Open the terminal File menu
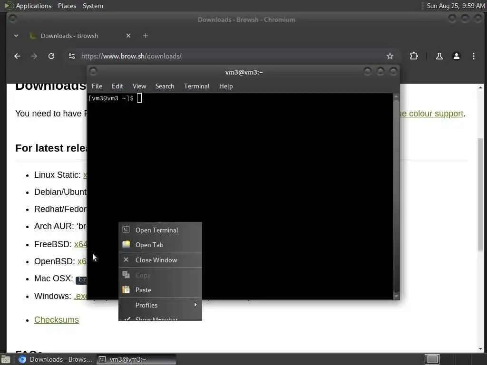 (97, 86)
